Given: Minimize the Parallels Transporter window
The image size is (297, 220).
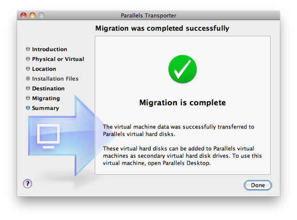Looking at the screenshot, I should 32,15.
